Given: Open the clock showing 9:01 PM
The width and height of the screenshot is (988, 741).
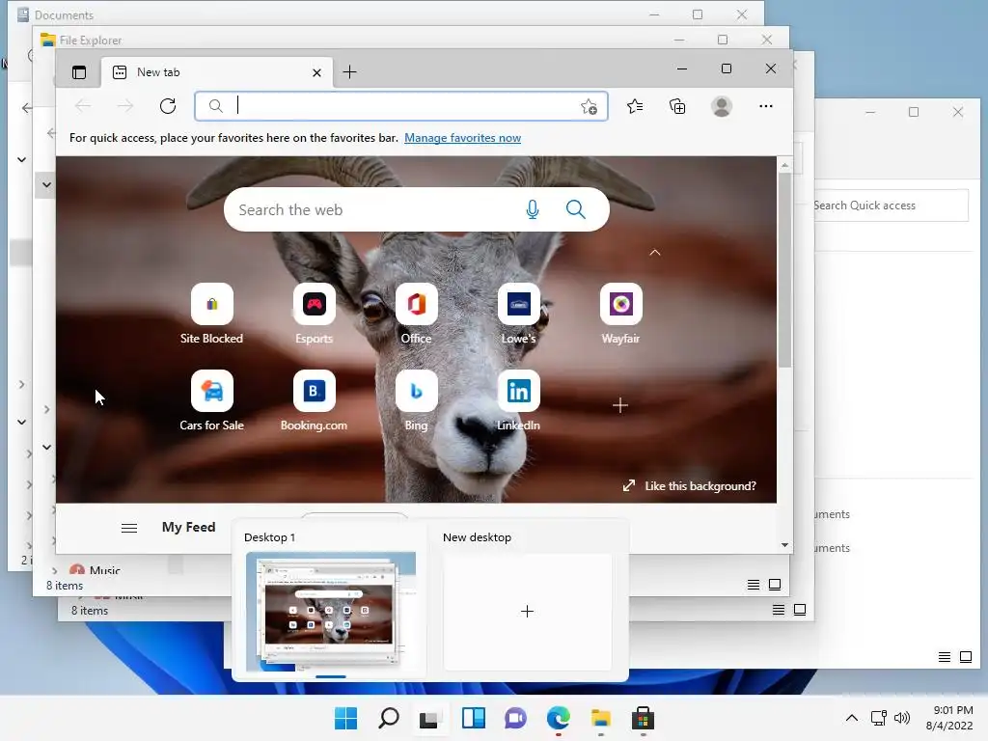Looking at the screenshot, I should (949, 718).
